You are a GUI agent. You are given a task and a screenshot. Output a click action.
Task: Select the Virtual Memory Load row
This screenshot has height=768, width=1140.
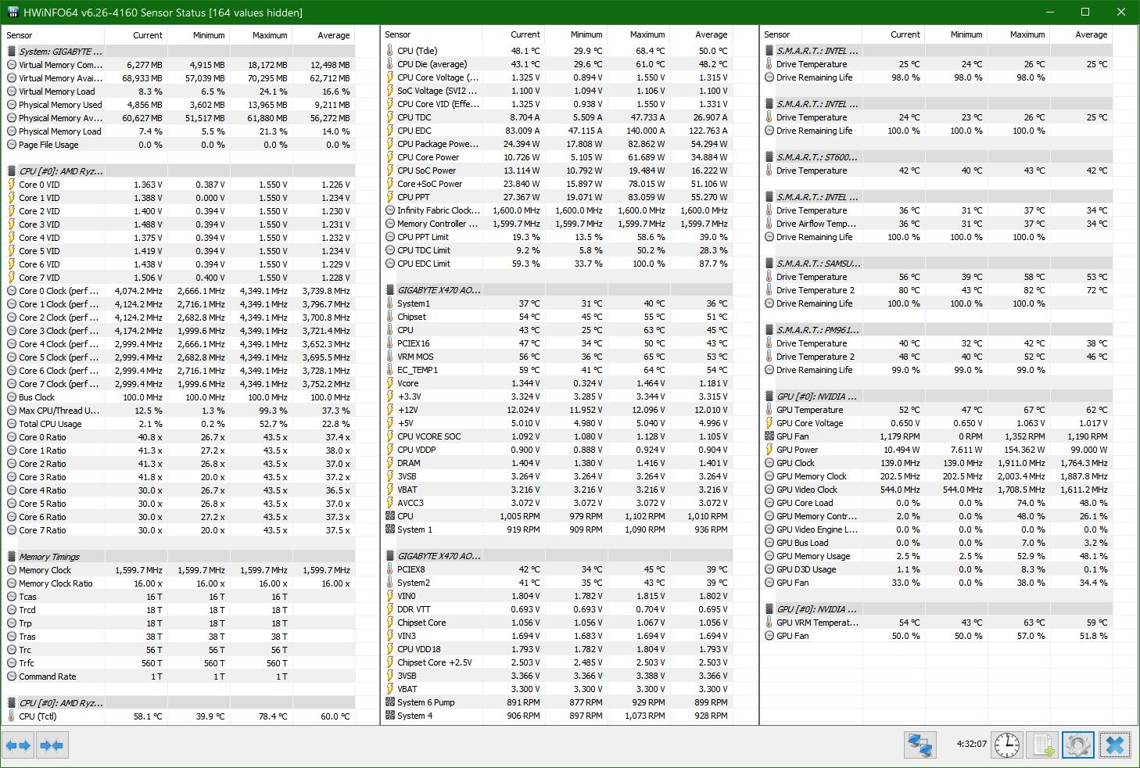[179, 92]
